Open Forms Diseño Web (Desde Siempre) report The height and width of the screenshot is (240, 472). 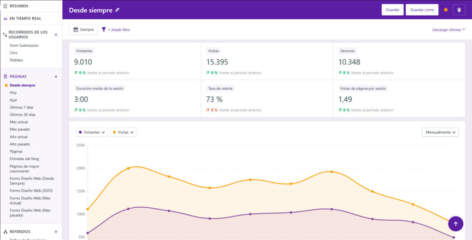point(31,181)
